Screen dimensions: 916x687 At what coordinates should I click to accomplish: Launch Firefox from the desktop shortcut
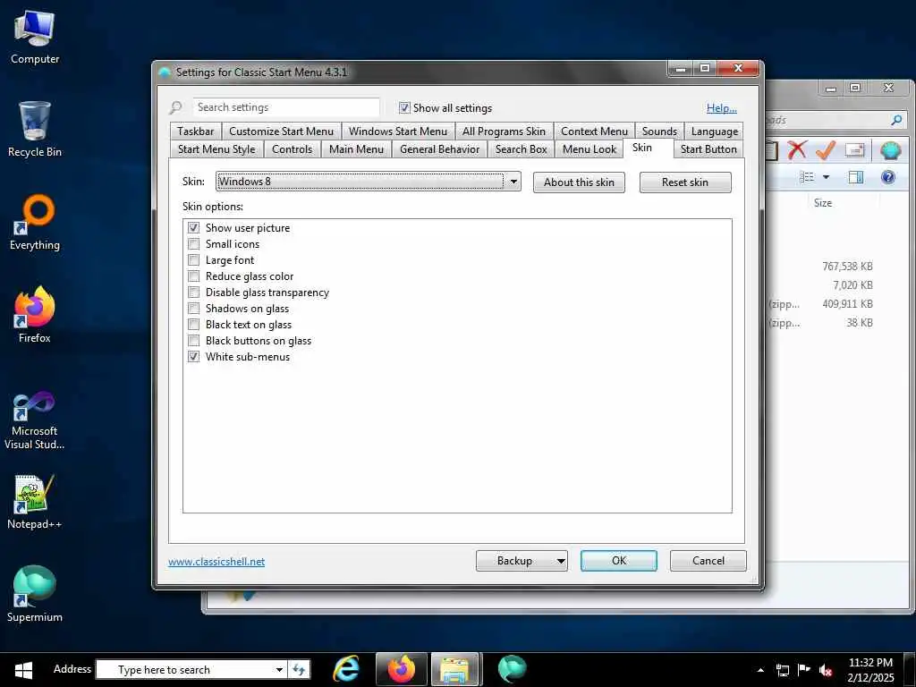tap(35, 316)
